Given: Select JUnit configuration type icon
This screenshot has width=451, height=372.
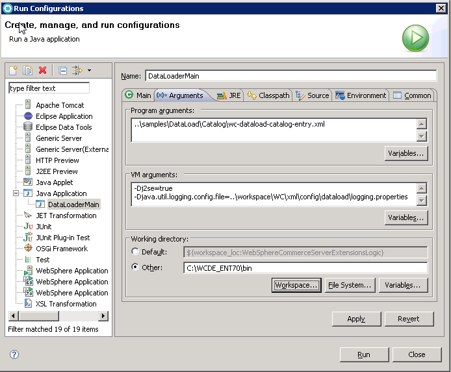Looking at the screenshot, I should pyautogui.click(x=28, y=227).
